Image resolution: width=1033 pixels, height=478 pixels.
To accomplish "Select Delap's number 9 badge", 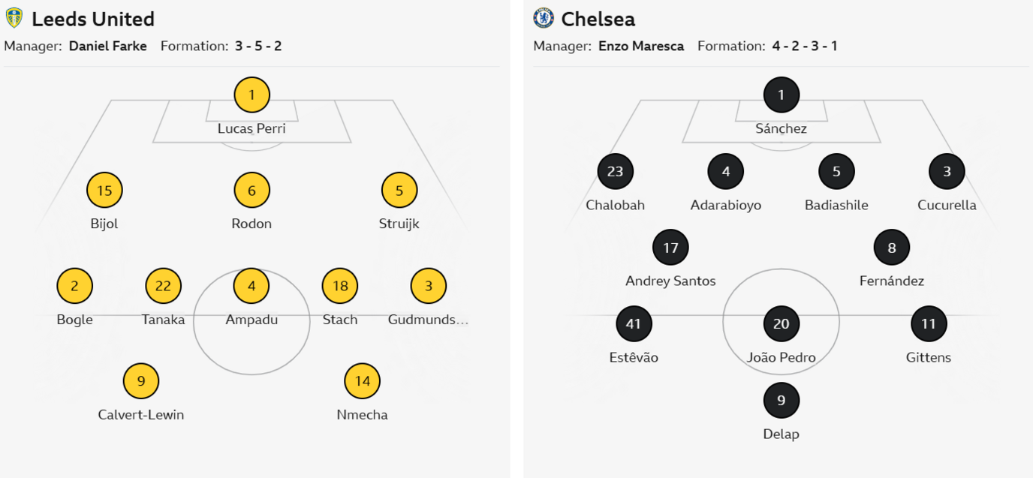I will point(781,401).
